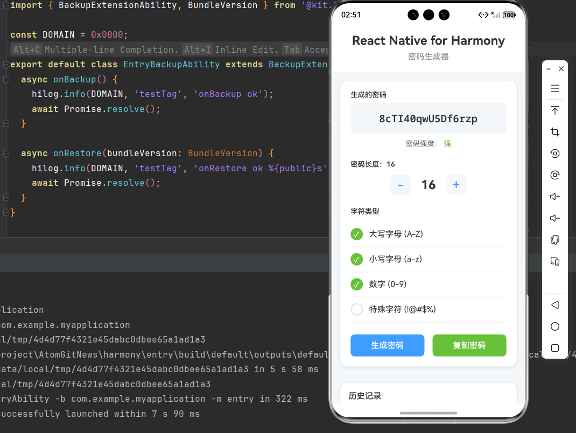Click the 密码长度: 16 label
The width and height of the screenshot is (576, 433).
[x=373, y=164]
